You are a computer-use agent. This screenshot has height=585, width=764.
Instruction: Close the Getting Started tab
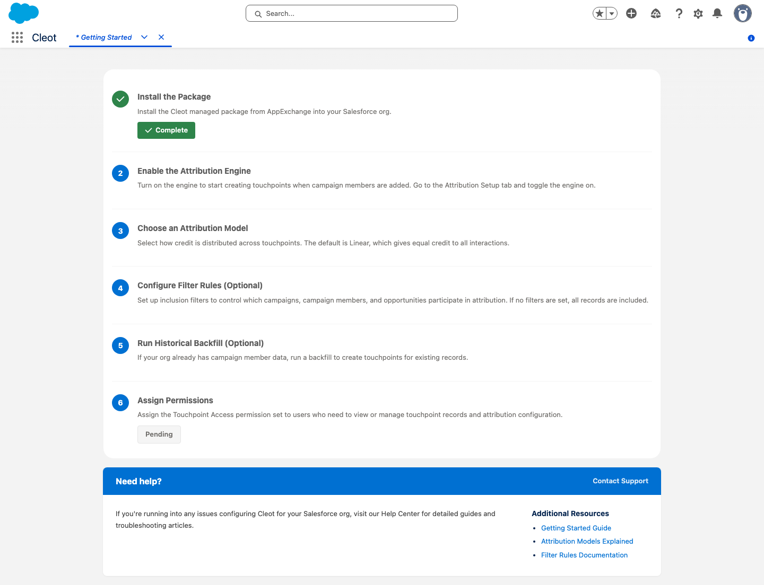(161, 37)
